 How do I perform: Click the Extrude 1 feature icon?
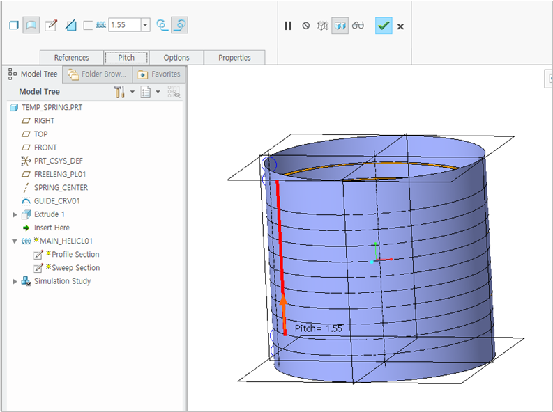pyautogui.click(x=26, y=214)
